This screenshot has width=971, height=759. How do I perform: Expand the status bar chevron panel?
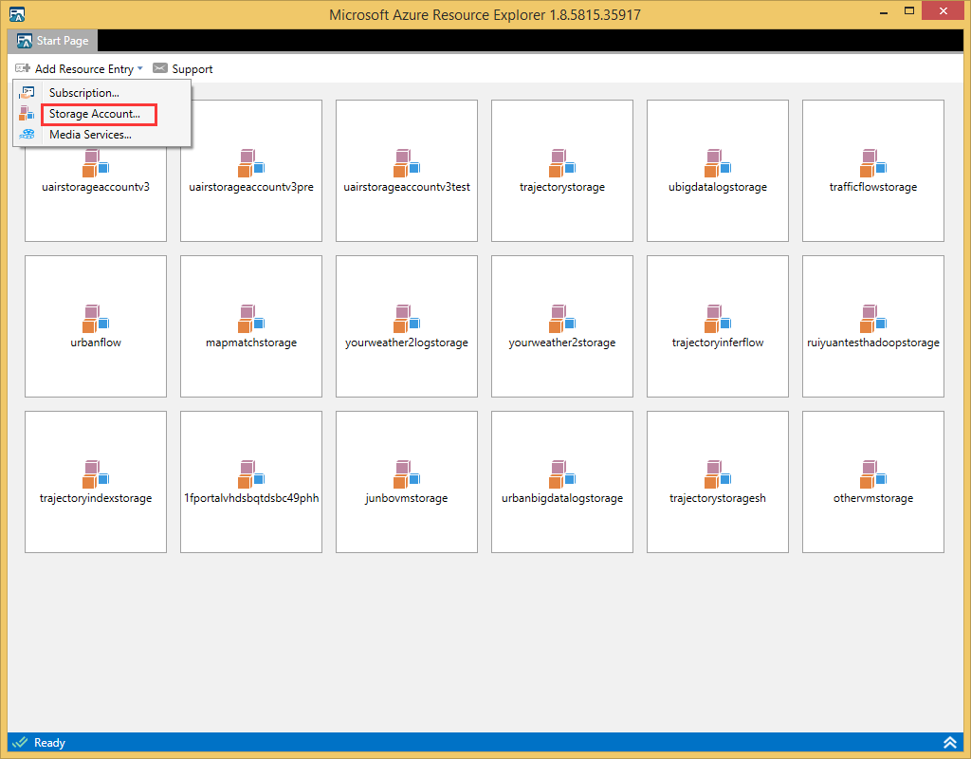tap(949, 743)
